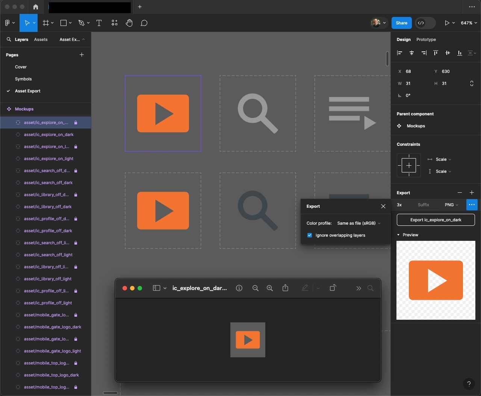
Task: Toggle Dev Mode switch
Action: (425, 23)
